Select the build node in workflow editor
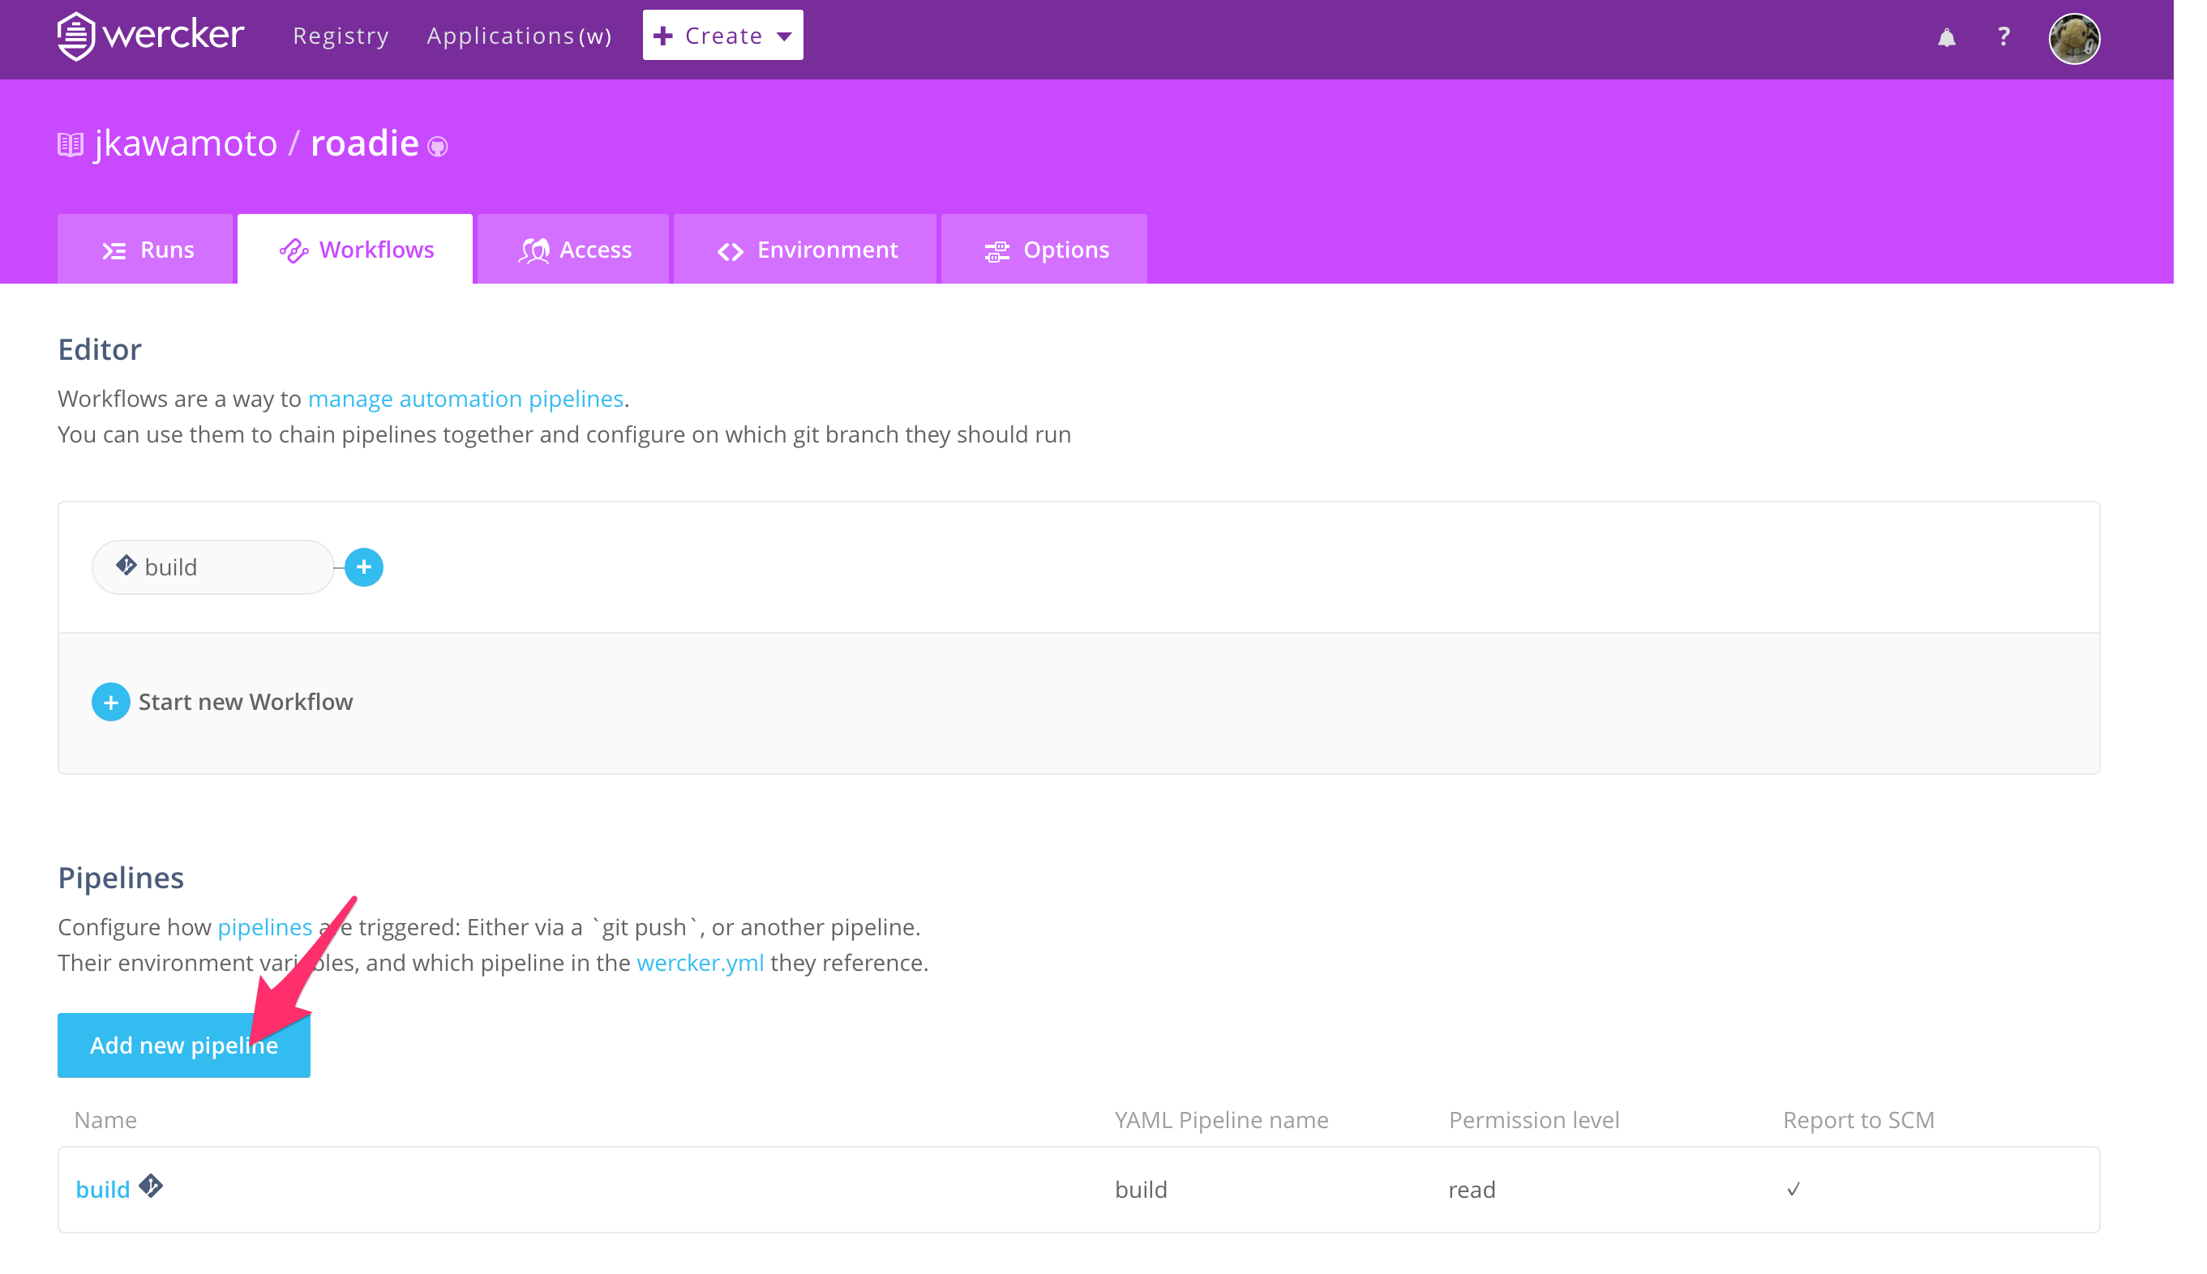The width and height of the screenshot is (2207, 1274). point(212,567)
